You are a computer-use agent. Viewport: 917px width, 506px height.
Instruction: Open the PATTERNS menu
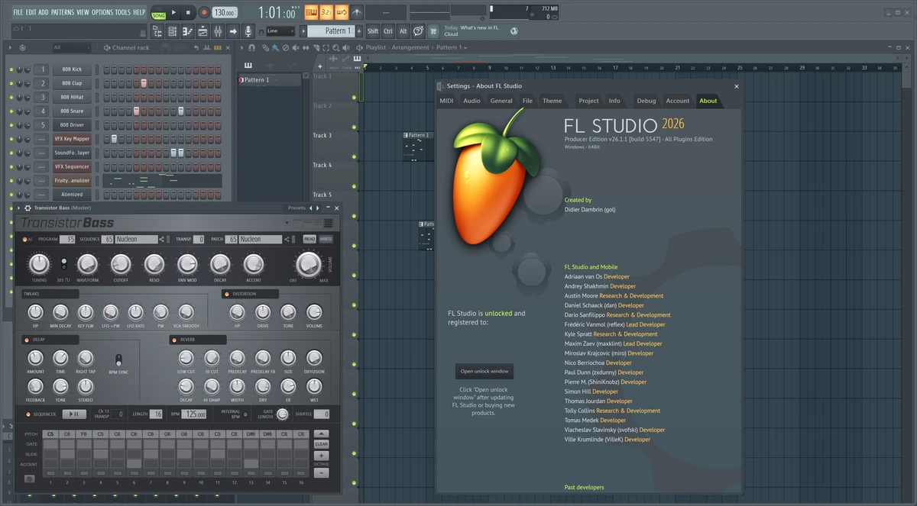pyautogui.click(x=63, y=12)
